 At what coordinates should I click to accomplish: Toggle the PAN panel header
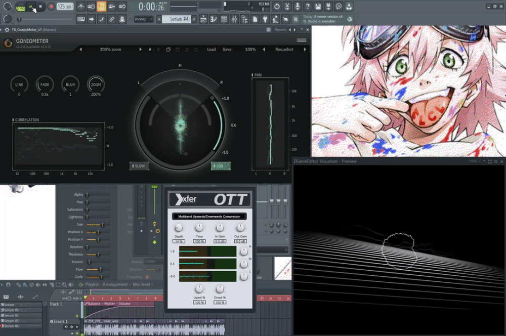(x=257, y=75)
